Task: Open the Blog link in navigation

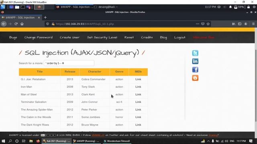Action: coord(163,37)
